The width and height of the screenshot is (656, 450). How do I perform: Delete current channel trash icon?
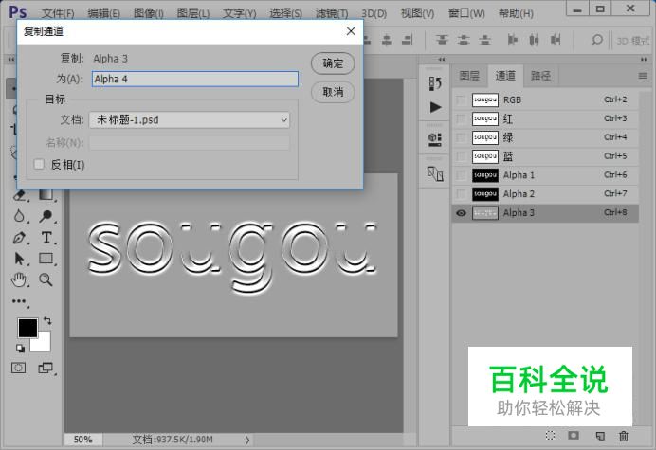tap(624, 436)
